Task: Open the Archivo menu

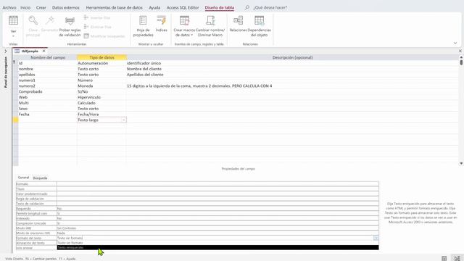Action: tap(9, 7)
